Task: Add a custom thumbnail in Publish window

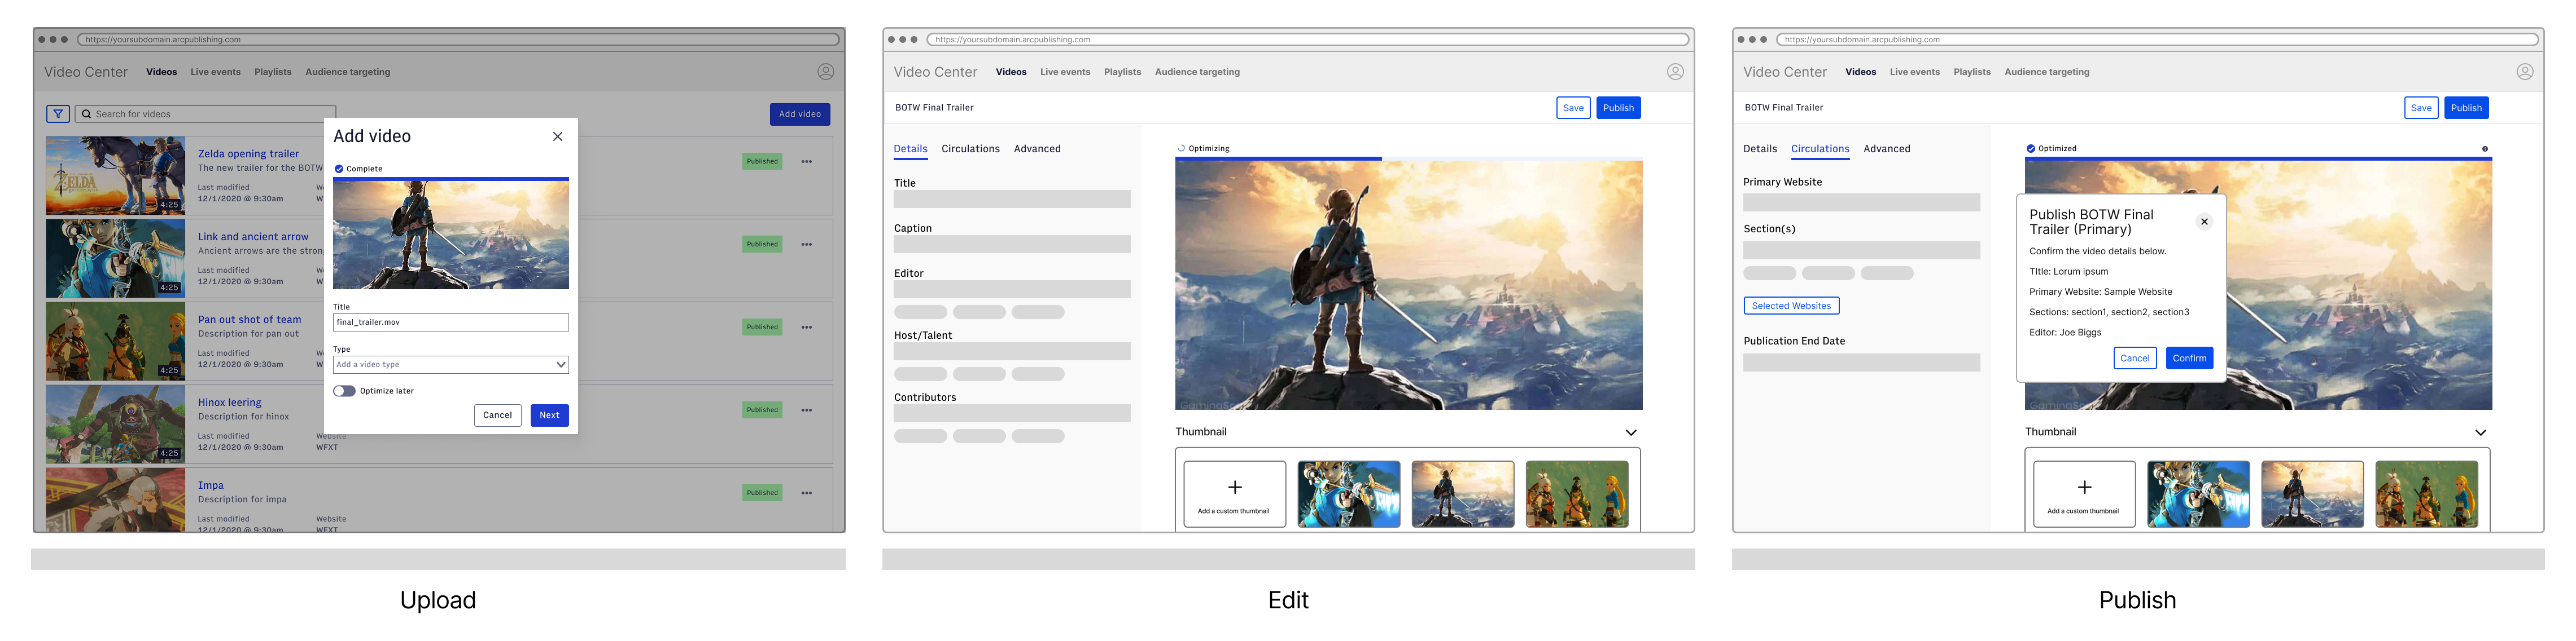Action: click(x=2085, y=494)
